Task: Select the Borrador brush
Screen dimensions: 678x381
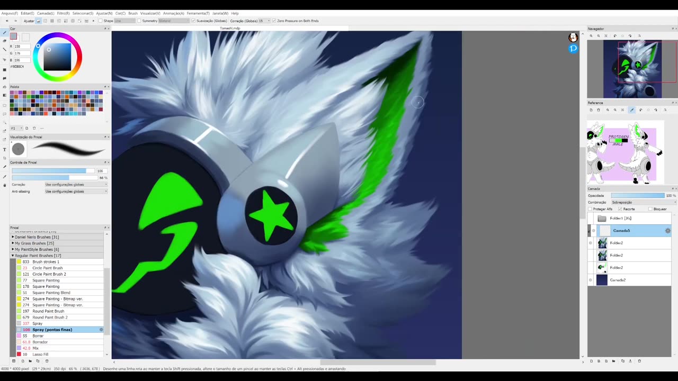Action: [x=59, y=342]
